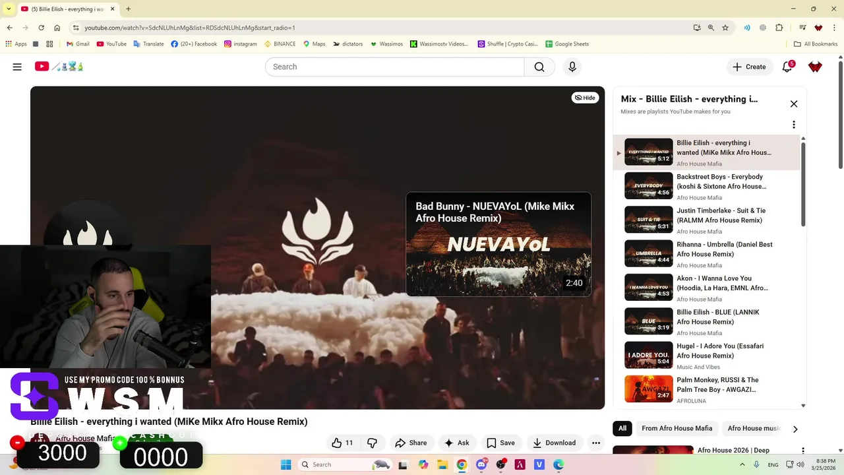Select From Afro House Mafia chip
The width and height of the screenshot is (844, 475).
pos(677,428)
